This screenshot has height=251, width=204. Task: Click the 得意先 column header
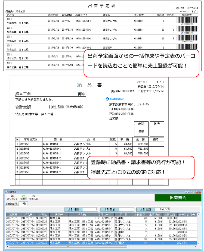(59, 215)
